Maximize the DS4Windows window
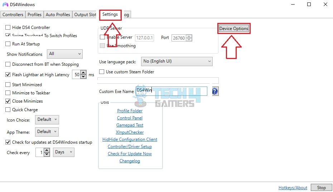The image size is (333, 192). point(309,4)
